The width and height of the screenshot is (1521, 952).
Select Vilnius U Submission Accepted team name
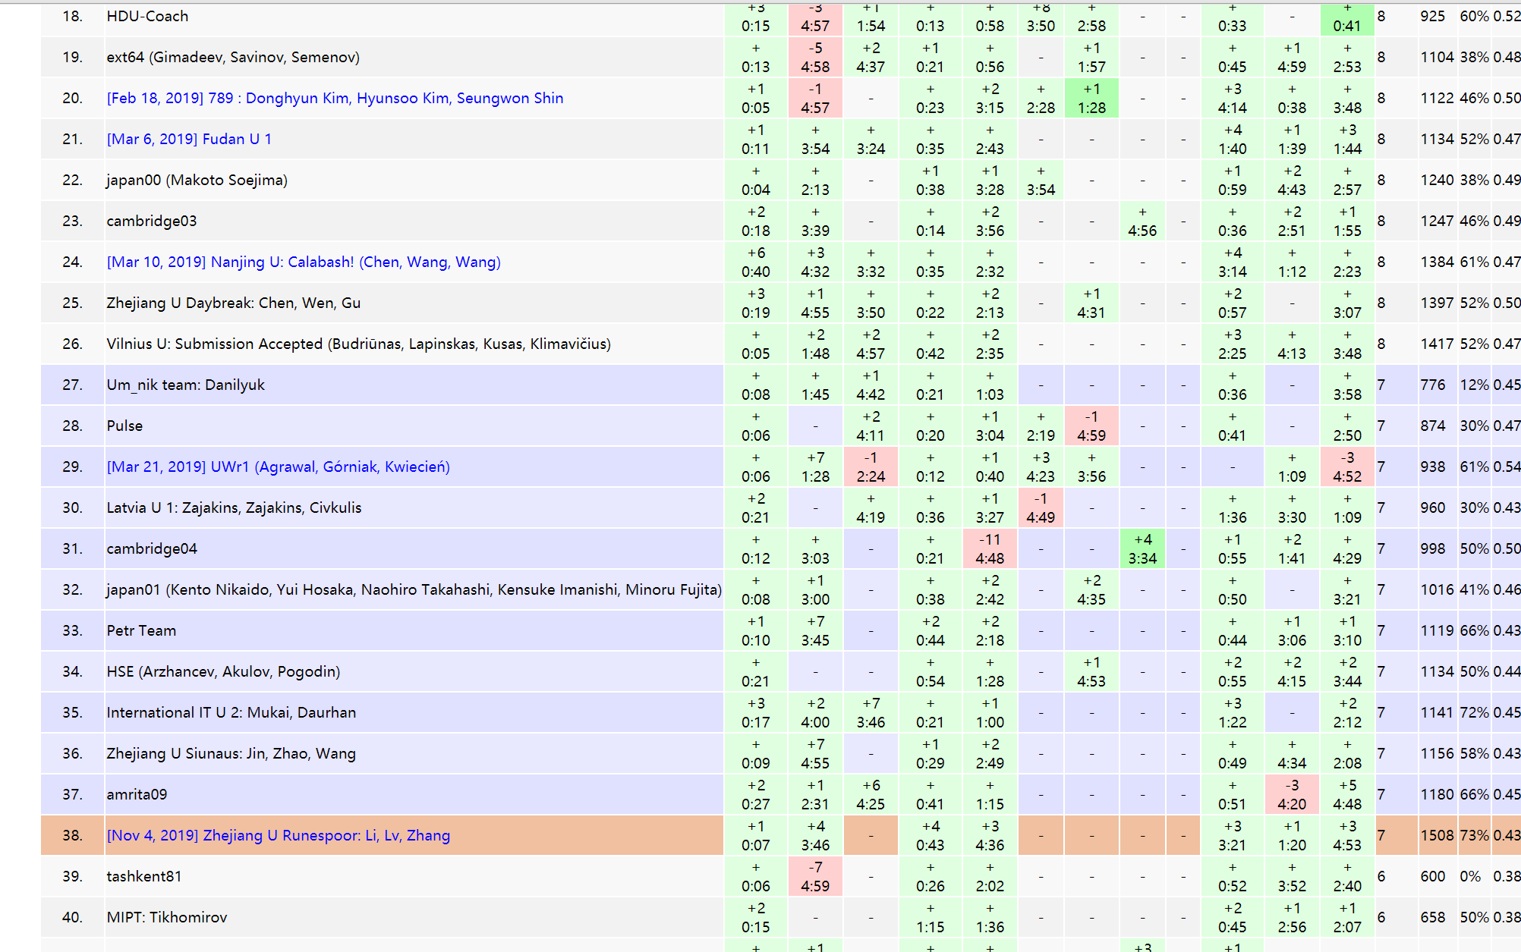click(358, 344)
